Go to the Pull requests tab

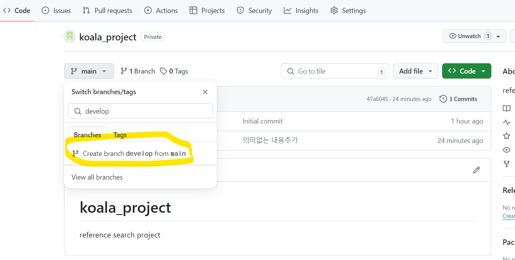(108, 11)
